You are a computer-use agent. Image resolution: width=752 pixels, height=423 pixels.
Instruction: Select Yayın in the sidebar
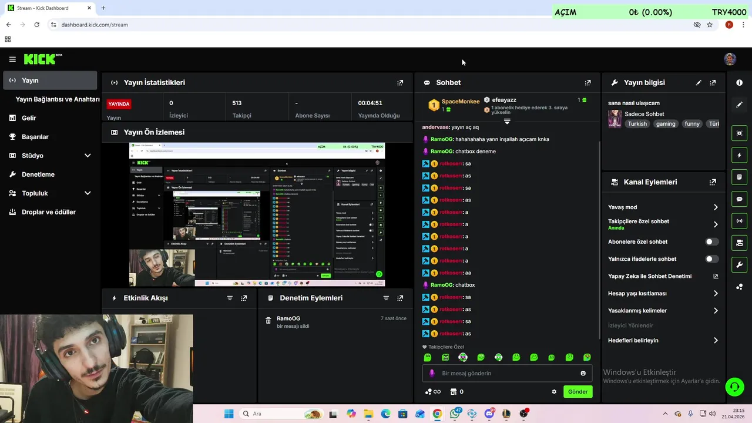click(x=50, y=80)
